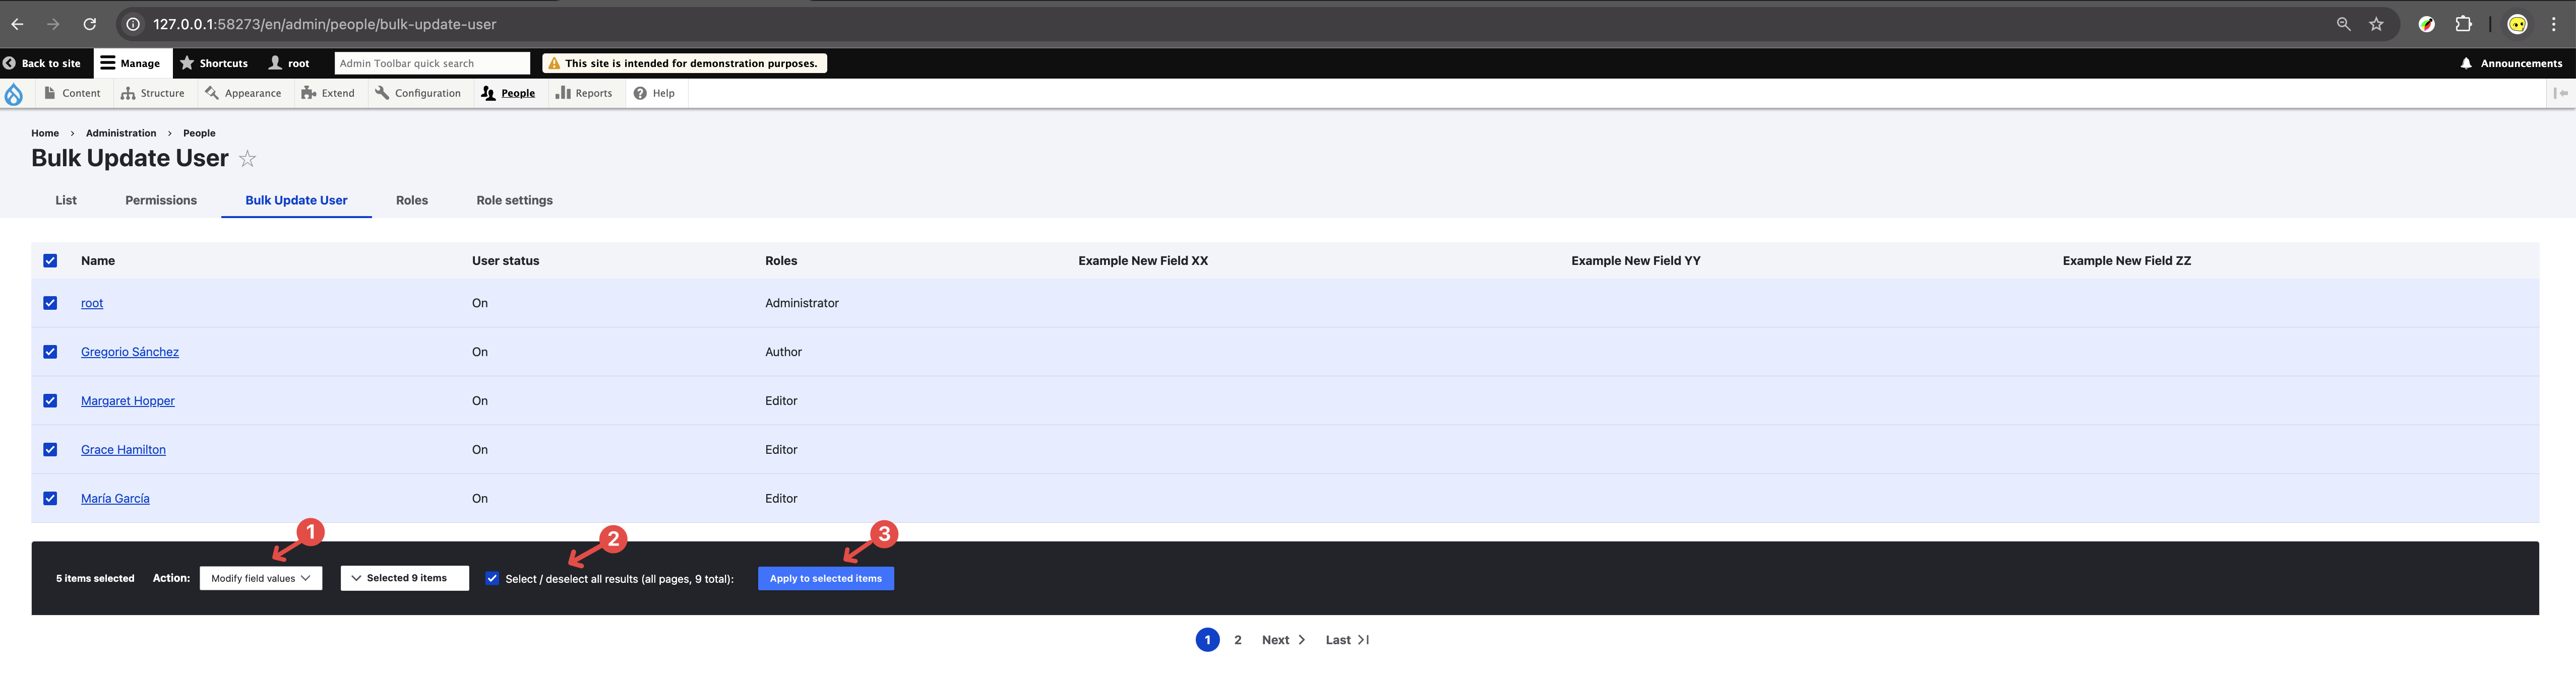Toggle toolbar orientation icon at right edge
Viewport: 2576px width, 684px height.
point(2560,93)
